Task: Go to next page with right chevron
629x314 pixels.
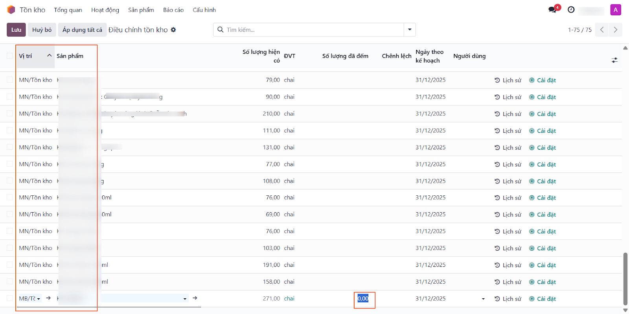Action: [615, 30]
